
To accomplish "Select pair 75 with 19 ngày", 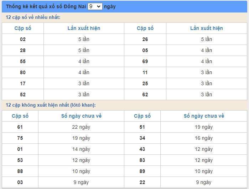I will [x=20, y=138].
